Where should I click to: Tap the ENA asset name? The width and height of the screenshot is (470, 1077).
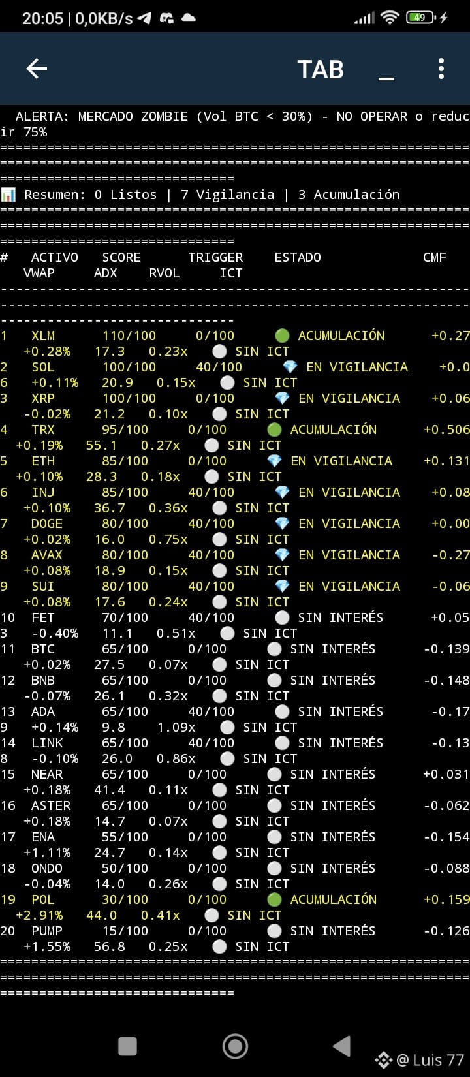coord(43,837)
